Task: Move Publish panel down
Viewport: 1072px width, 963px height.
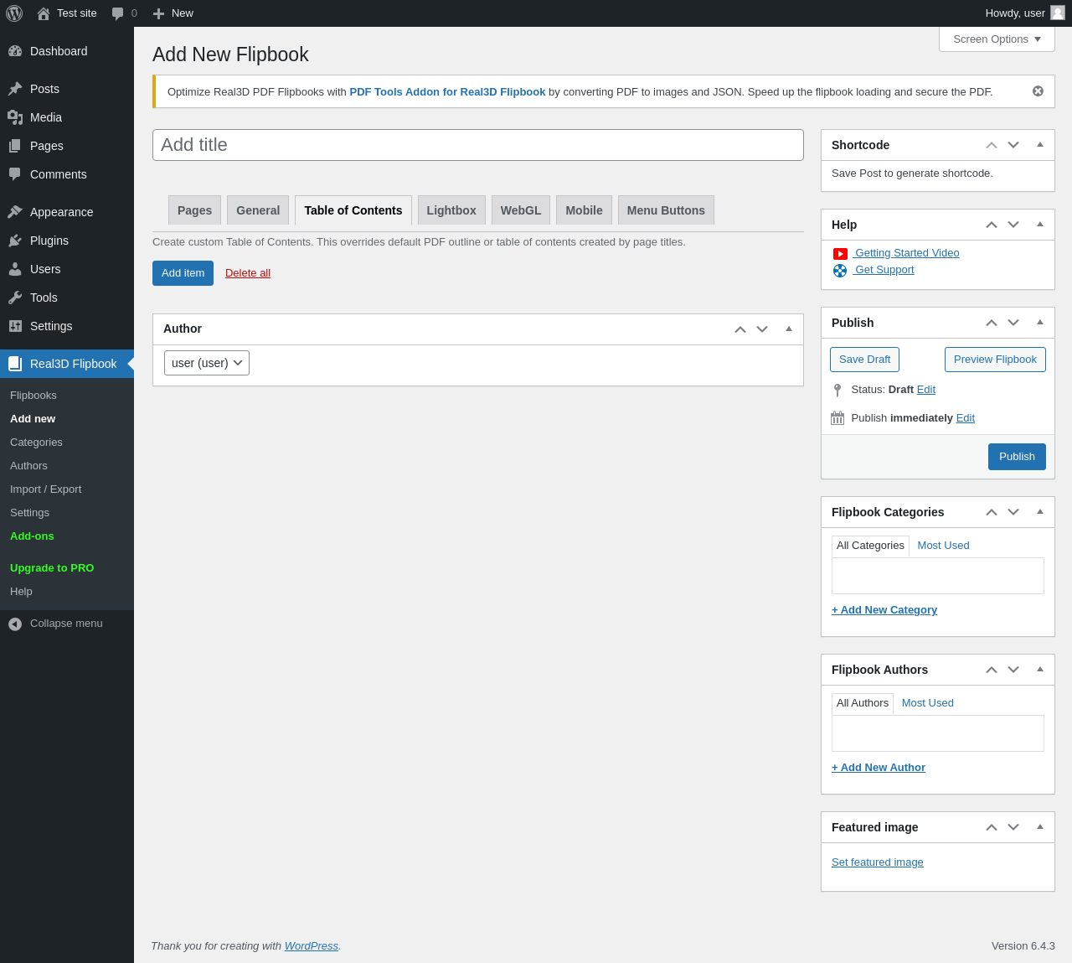Action: pos(1013,323)
